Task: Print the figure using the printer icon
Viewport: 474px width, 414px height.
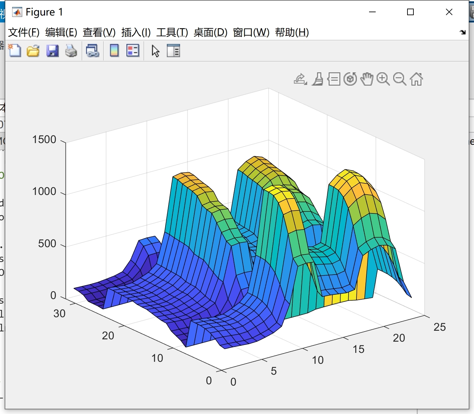Action: pos(71,51)
